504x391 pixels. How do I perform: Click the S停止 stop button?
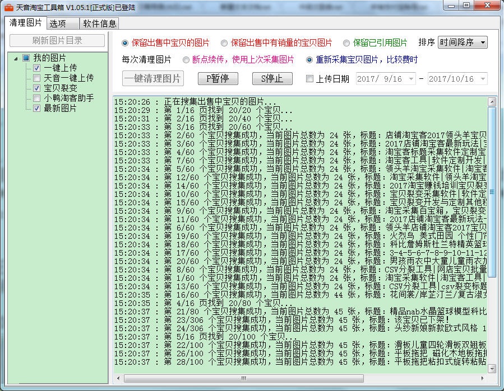point(272,78)
